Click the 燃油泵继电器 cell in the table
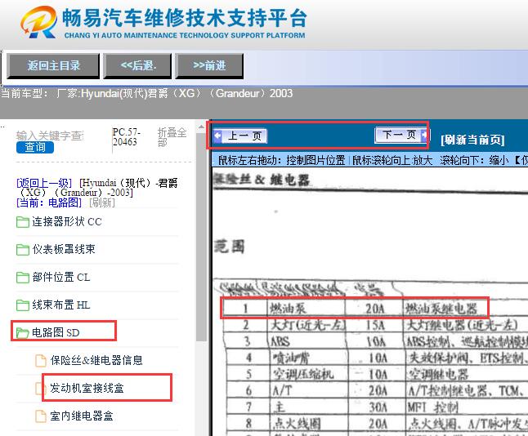Screen dimensions: 528x436 441,308
